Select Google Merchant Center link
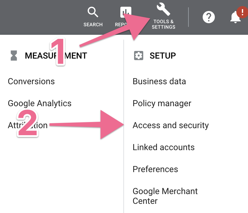The image size is (248, 213). point(165,196)
